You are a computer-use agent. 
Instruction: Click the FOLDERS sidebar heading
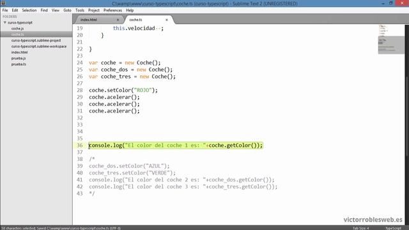coord(10,17)
